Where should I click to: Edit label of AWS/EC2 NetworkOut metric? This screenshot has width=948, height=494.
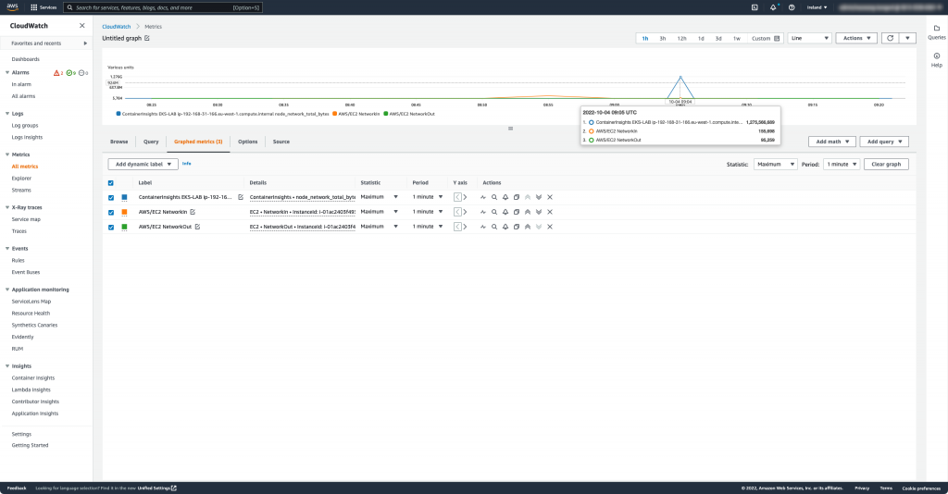click(x=197, y=227)
